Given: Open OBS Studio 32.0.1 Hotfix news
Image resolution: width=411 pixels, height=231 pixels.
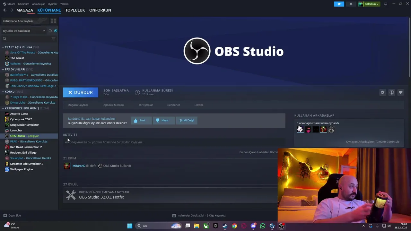Looking at the screenshot, I should point(101,197).
